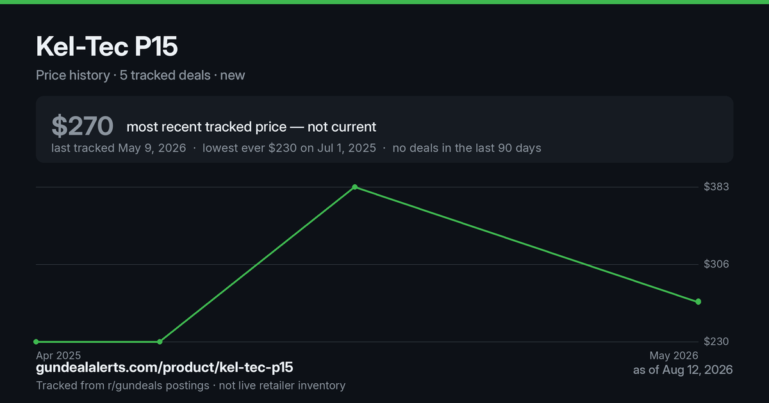Click the 'as of Aug 12, 2026' text
769x403 pixels.
682,370
